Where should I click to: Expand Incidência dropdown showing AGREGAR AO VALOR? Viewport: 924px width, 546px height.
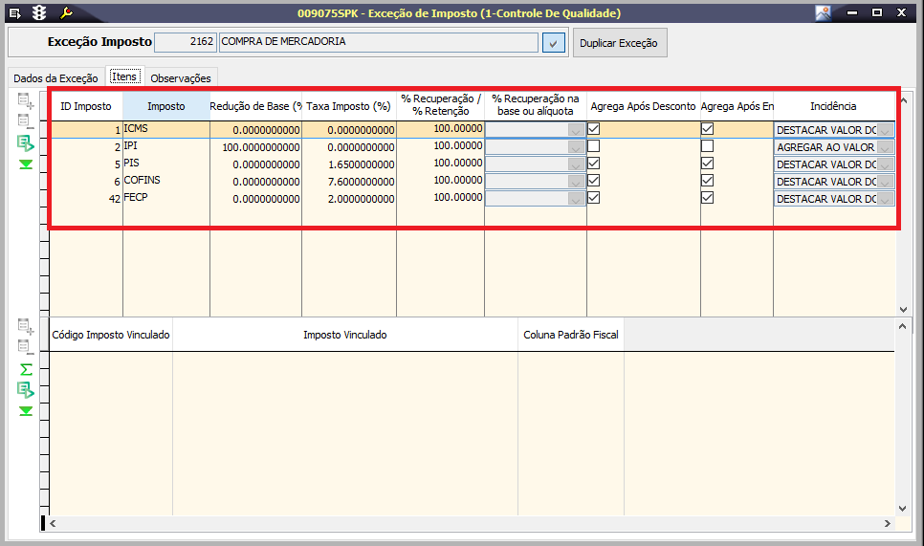[886, 147]
